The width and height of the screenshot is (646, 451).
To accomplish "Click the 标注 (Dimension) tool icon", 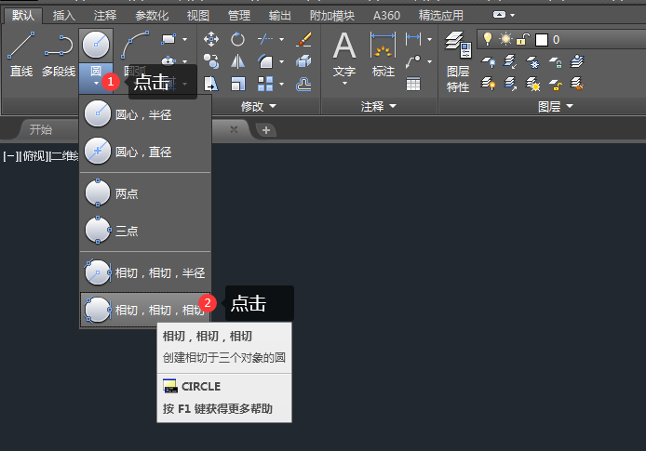I will pos(384,46).
